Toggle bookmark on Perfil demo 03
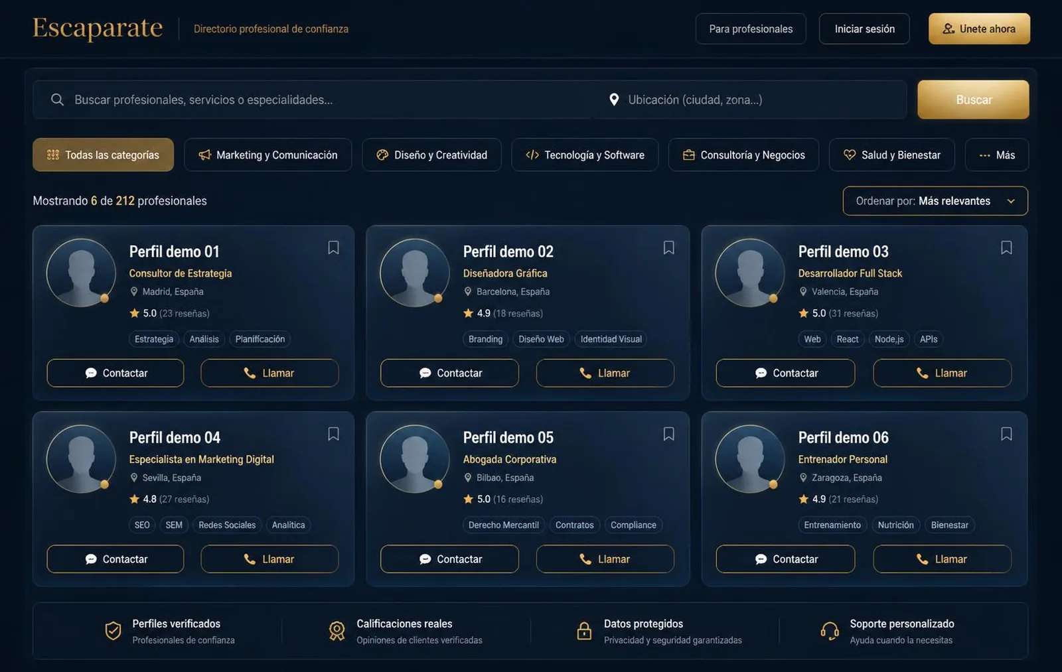Viewport: 1062px width, 672px height. tap(1006, 247)
